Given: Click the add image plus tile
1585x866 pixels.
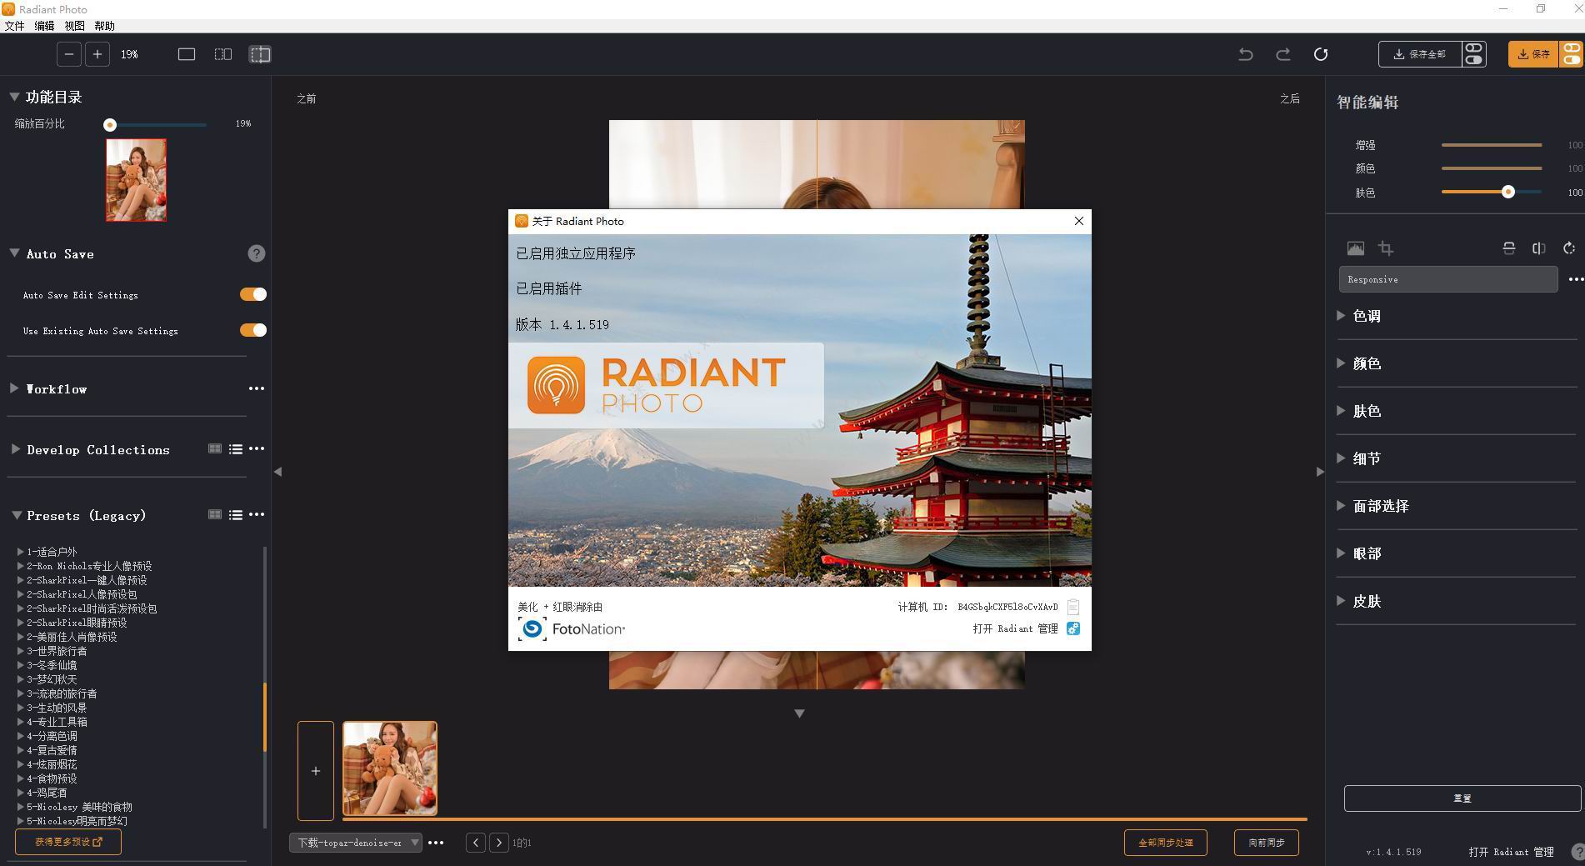Looking at the screenshot, I should (316, 771).
